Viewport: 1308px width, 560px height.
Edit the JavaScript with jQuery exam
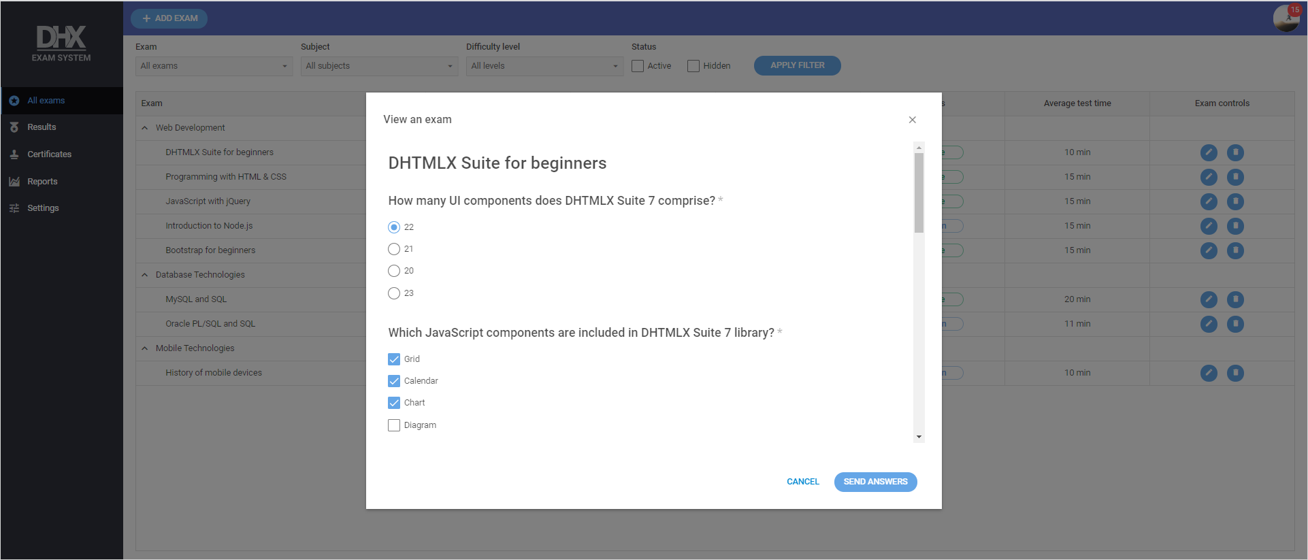(x=1209, y=201)
